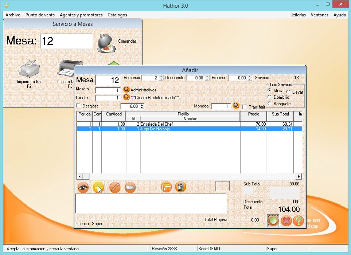Click the Precio column header

coord(253,116)
